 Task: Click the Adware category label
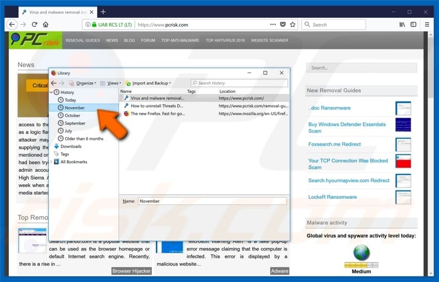280,271
